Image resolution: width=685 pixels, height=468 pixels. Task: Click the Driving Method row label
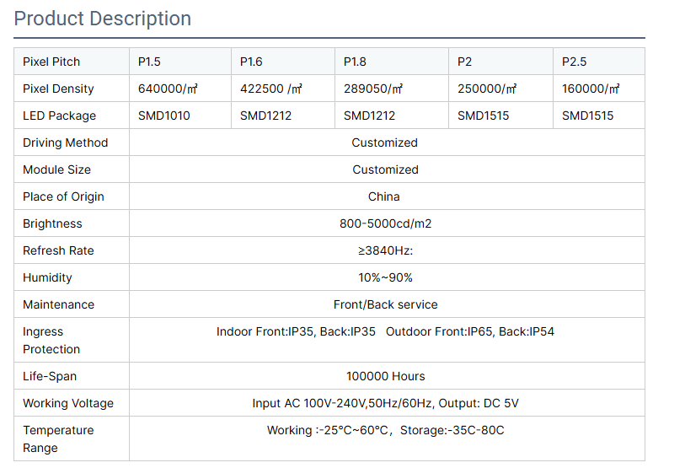[66, 143]
